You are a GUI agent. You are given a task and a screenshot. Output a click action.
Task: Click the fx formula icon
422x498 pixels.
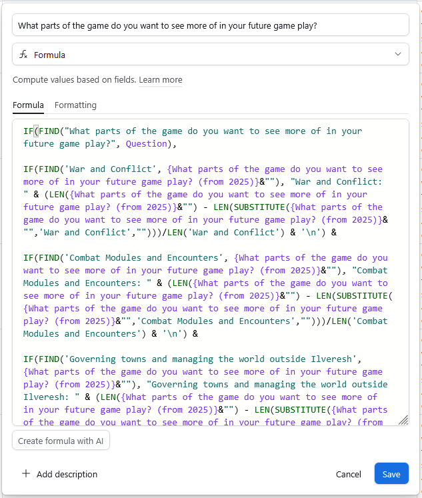coord(23,55)
